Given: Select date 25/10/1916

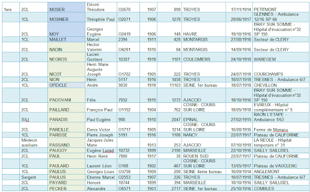Looking at the screenshot, I should [x=241, y=189].
